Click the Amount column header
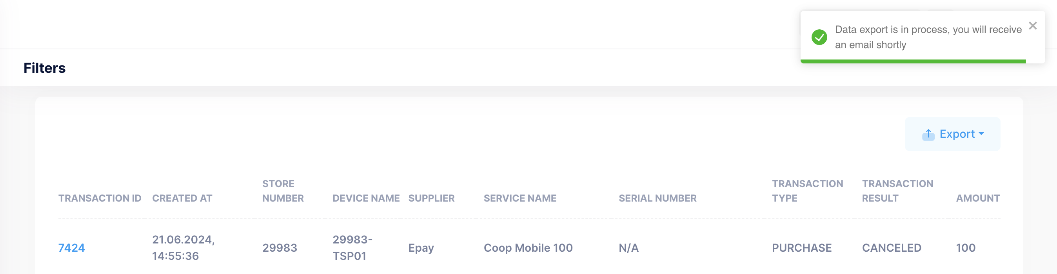The height and width of the screenshot is (274, 1057). click(x=978, y=198)
